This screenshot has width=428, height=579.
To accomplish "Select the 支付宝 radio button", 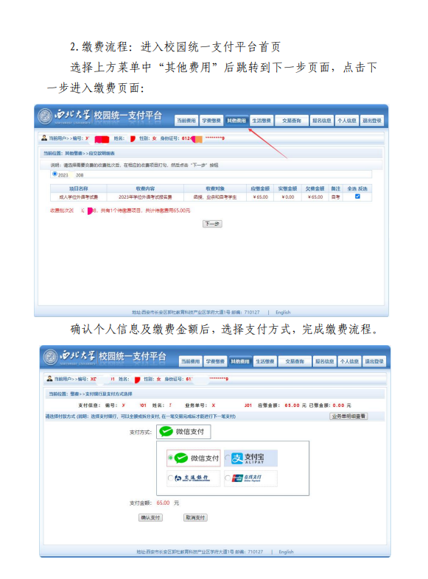I will [x=228, y=458].
